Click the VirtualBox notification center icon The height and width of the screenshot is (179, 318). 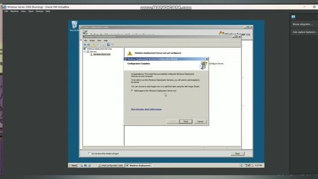[293, 17]
